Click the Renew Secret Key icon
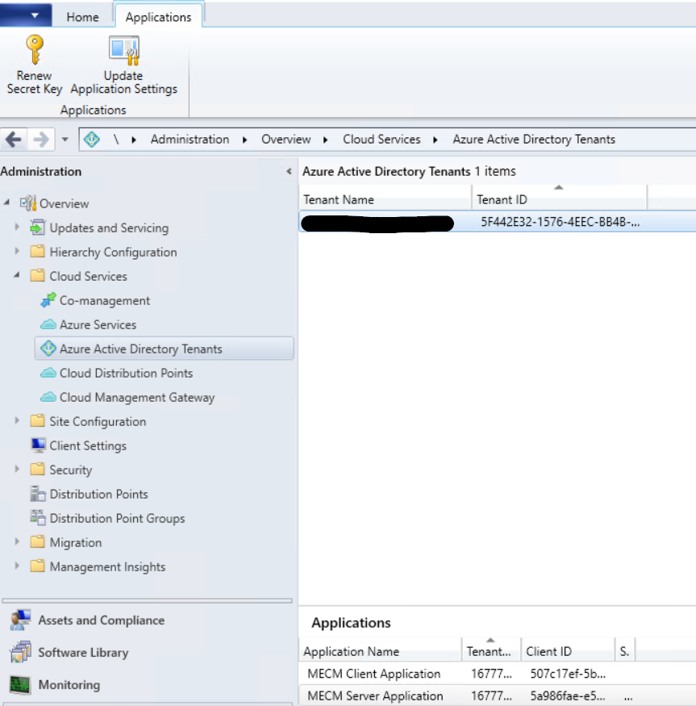The height and width of the screenshot is (706, 696). click(x=35, y=50)
